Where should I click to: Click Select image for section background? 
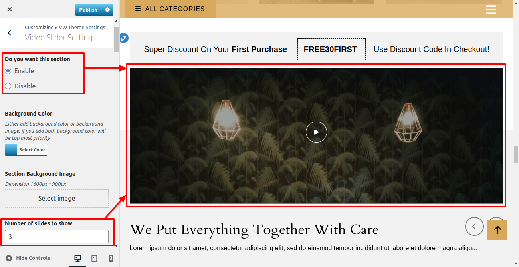pos(57,198)
